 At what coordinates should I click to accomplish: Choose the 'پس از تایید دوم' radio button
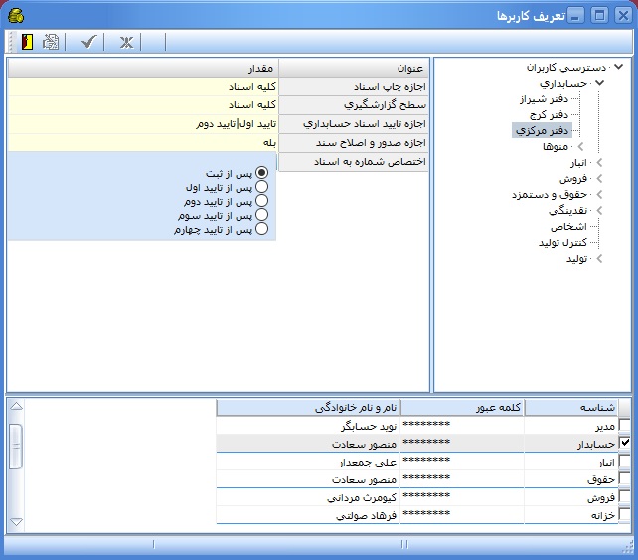click(262, 201)
